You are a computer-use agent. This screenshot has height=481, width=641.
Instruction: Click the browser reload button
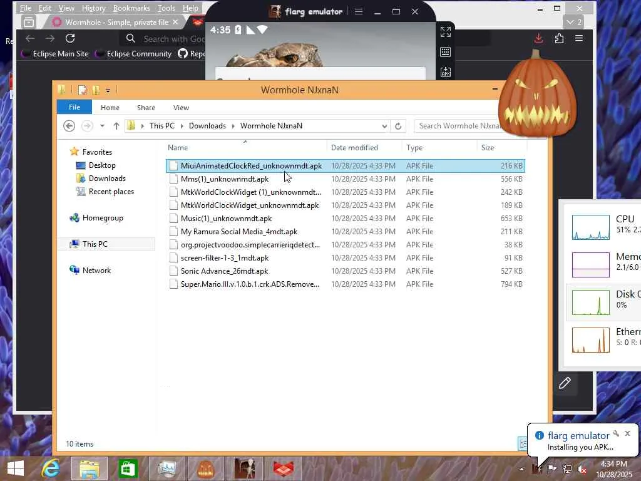coord(70,38)
